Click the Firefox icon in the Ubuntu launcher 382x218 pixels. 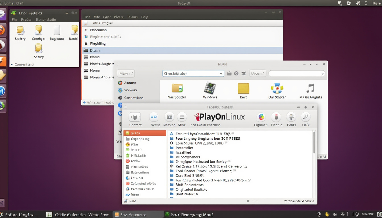pyautogui.click(x=2, y=30)
